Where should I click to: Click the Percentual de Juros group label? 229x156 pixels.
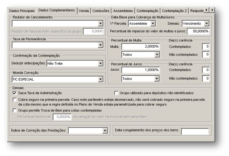(x=127, y=64)
